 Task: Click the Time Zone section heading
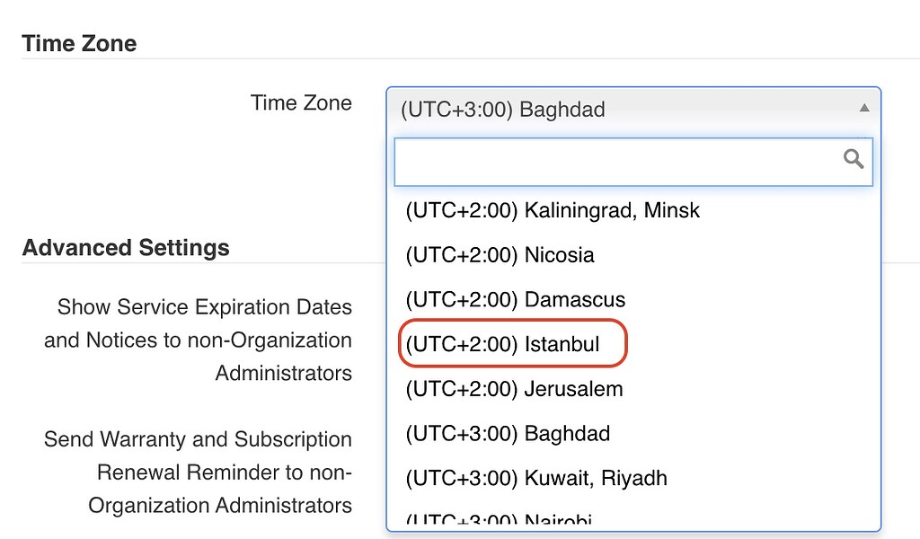[x=79, y=42]
